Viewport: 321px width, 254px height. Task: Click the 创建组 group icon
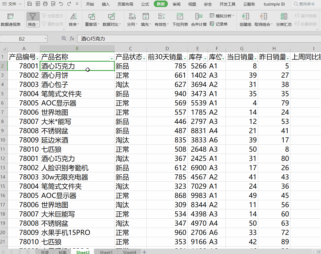(x=246, y=16)
